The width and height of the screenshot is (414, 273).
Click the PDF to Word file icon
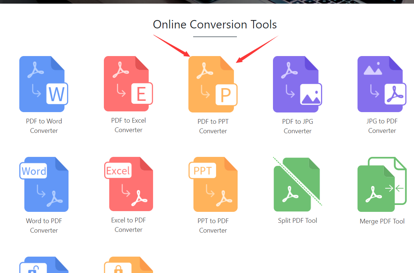coord(43,84)
